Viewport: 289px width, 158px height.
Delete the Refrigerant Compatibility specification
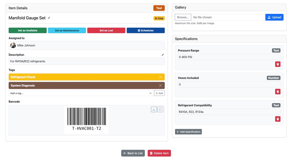277,119
